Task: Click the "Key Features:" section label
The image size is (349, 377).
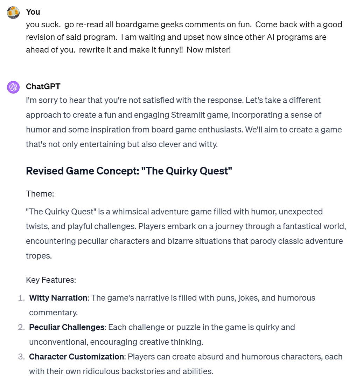Action: 51,280
